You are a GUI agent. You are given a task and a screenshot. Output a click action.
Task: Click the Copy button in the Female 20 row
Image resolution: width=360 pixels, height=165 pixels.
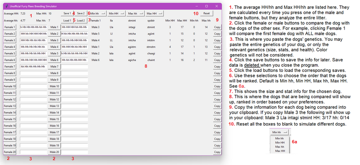coord(217,152)
